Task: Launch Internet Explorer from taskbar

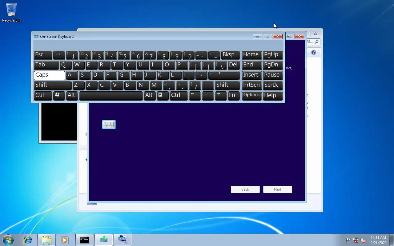Action: (28, 240)
